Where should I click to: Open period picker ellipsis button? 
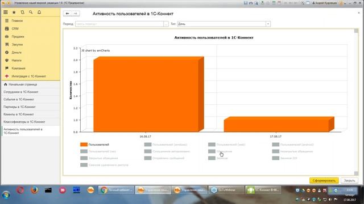[x=166, y=24]
